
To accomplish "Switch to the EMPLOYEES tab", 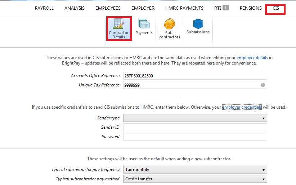I will (x=108, y=8).
